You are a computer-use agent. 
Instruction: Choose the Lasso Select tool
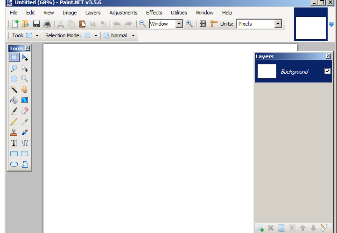point(14,68)
